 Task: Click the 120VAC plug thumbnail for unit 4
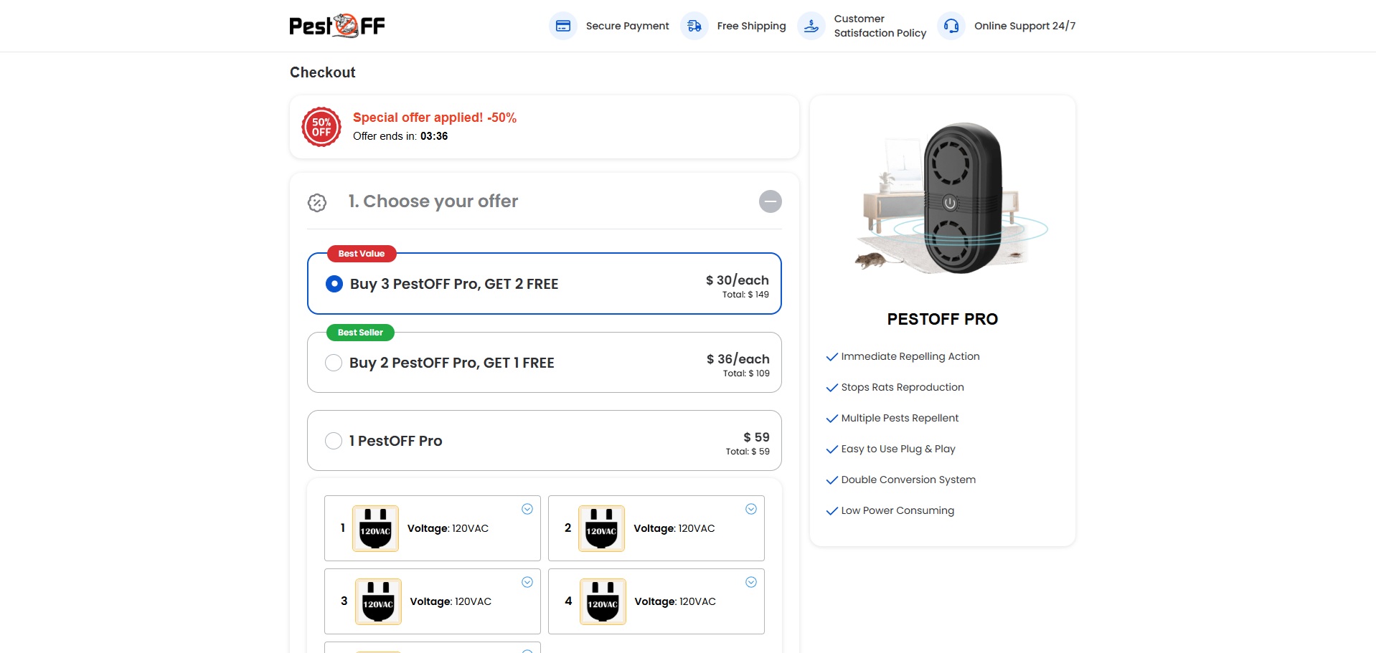click(x=603, y=601)
